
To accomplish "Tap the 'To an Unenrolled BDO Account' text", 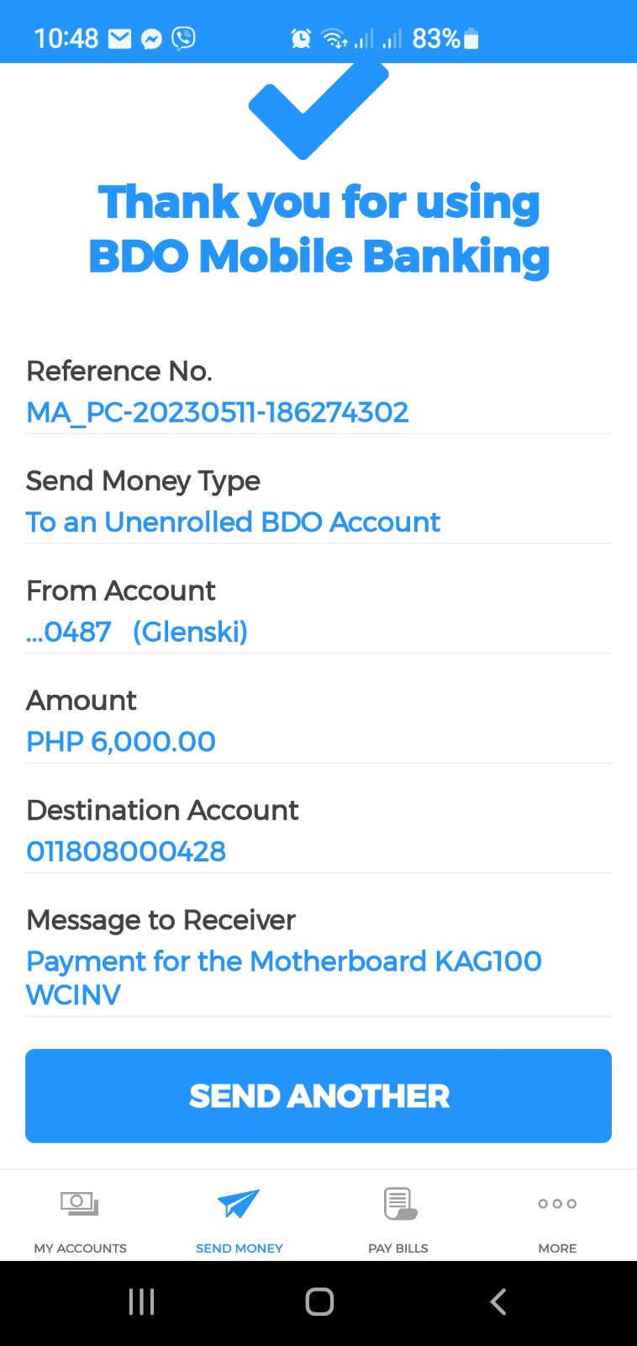I will coord(233,522).
